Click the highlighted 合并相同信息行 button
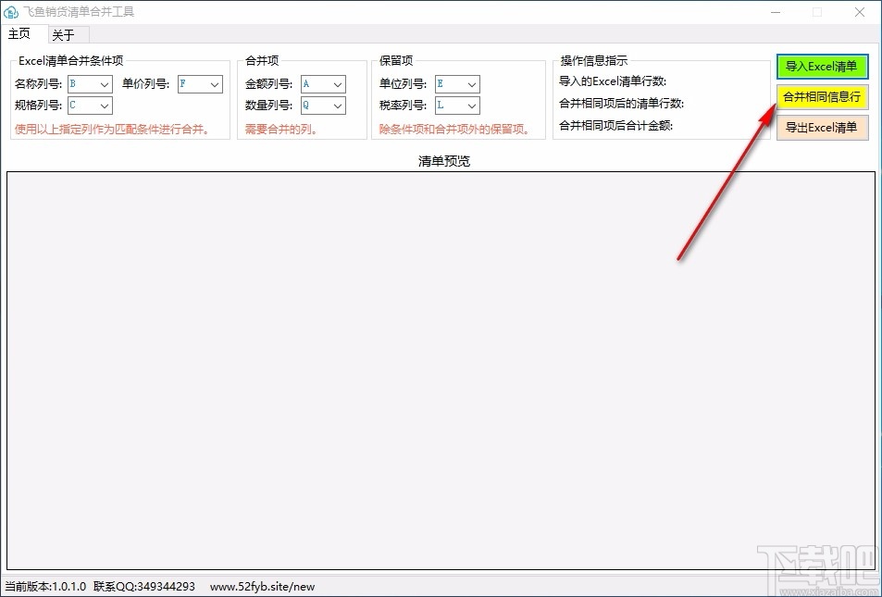The image size is (882, 597). pos(822,95)
